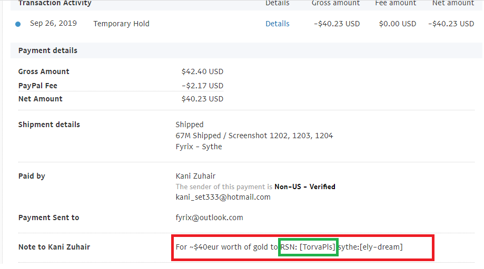
Task: Click the sythe:[ely-dream] note text
Action: coord(370,247)
